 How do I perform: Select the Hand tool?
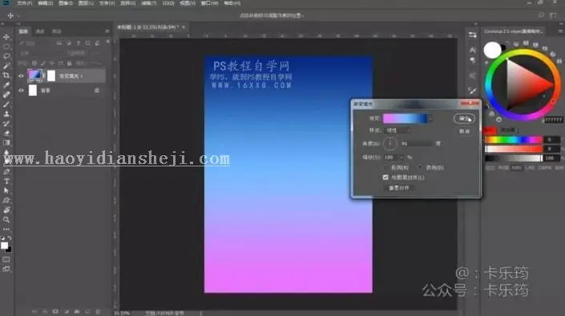(x=6, y=210)
